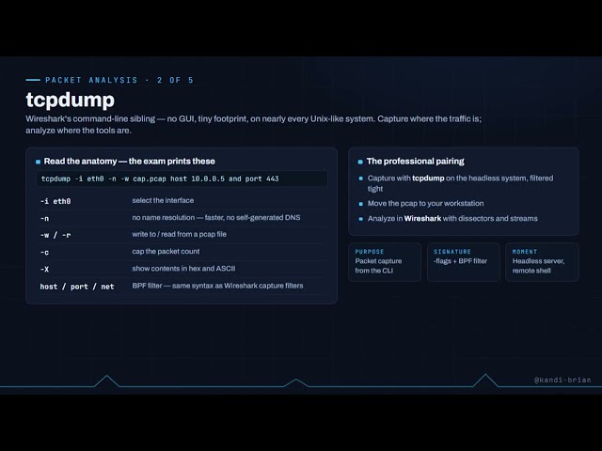
Task: Click 'Read the anatomy — the exam prints these' heading
Action: tap(130, 161)
